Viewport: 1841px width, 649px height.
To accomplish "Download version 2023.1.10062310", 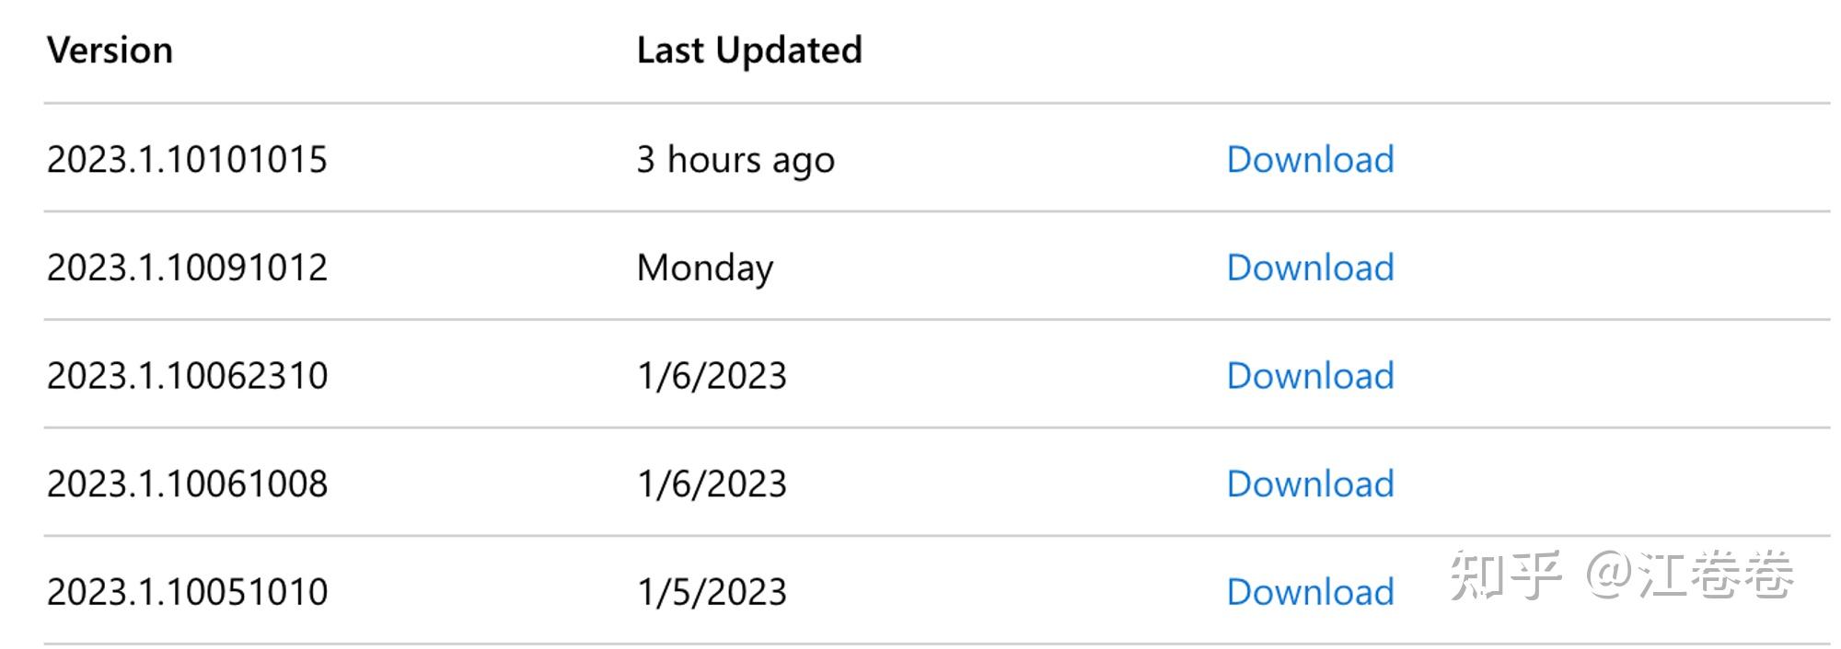I will [1310, 376].
